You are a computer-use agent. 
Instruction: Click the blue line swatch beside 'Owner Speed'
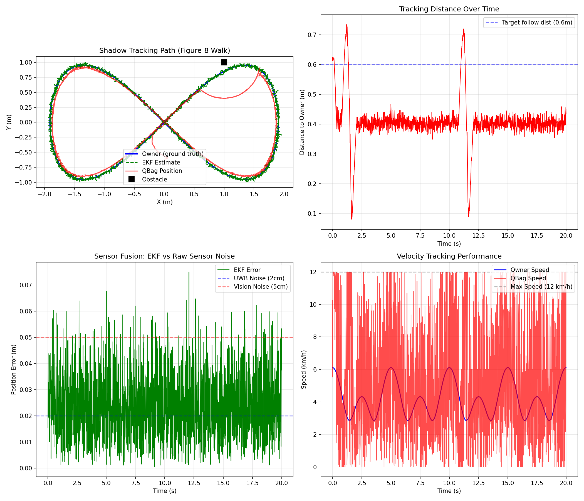point(501,270)
